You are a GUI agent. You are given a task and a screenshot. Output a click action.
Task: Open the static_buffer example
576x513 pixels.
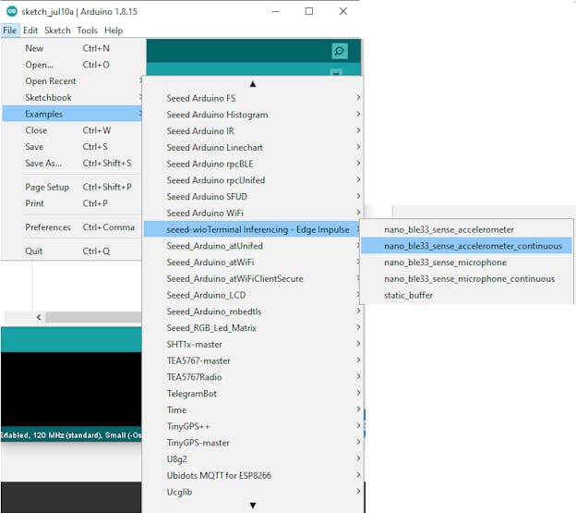tap(408, 295)
